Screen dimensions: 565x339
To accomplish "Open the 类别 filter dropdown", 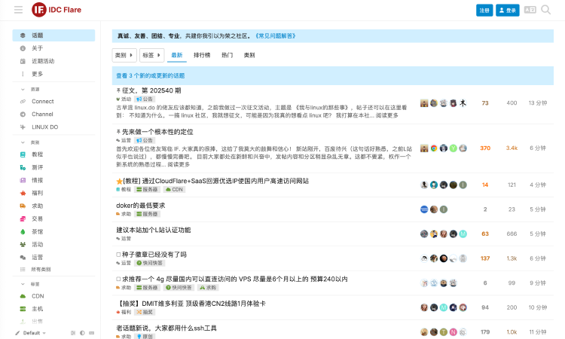I will pos(124,55).
